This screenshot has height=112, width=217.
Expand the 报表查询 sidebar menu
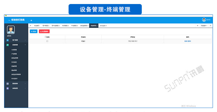coord(16,83)
